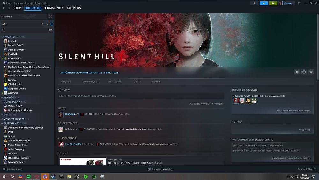The height and width of the screenshot is (180, 319).
Task: Open the Windows notification center icon
Action: [x=314, y=176]
